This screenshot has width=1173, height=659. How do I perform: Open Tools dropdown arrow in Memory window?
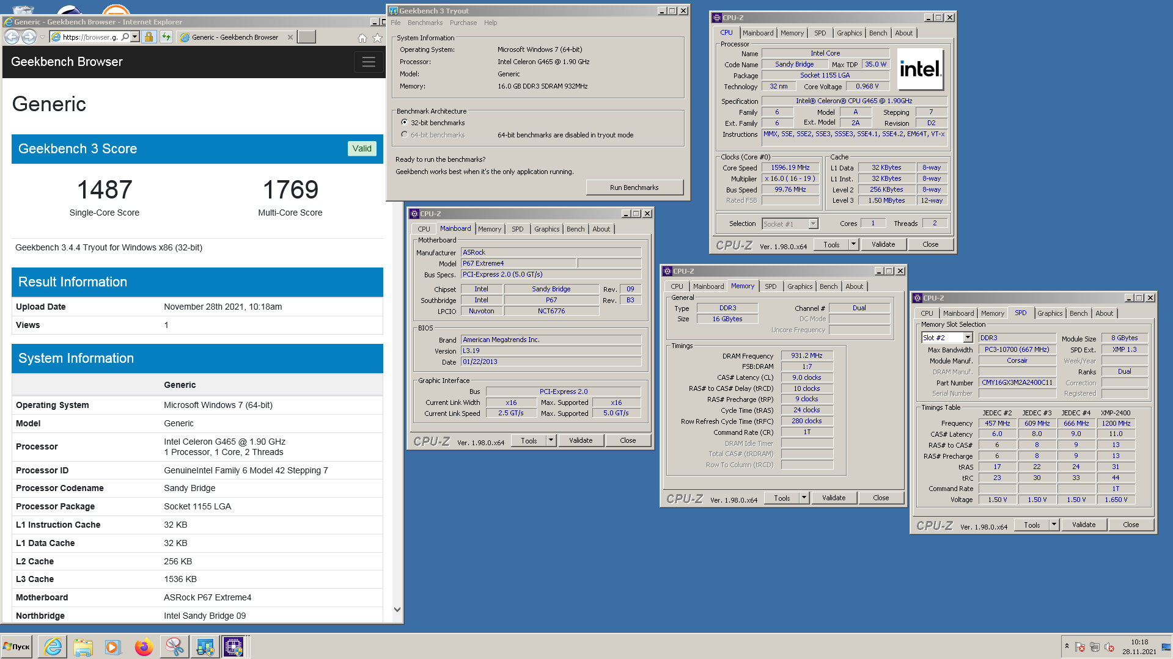click(804, 498)
